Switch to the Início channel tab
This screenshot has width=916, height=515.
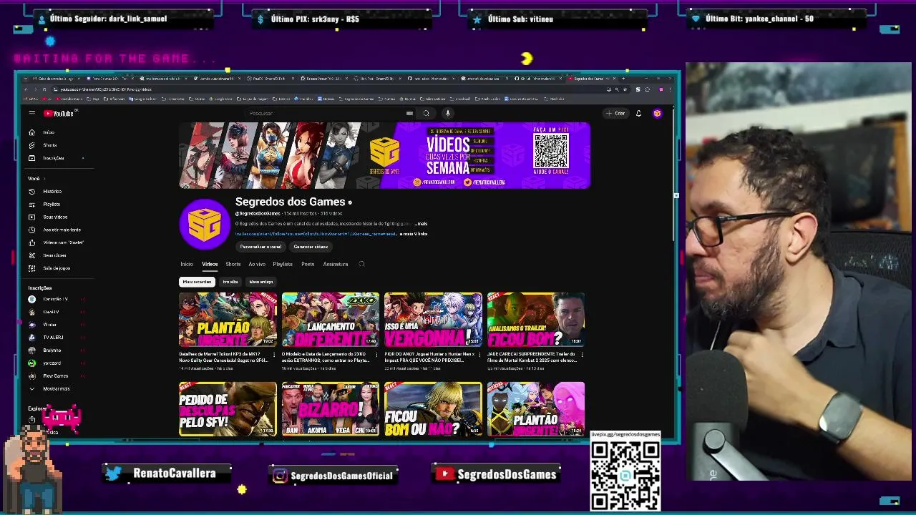click(187, 264)
